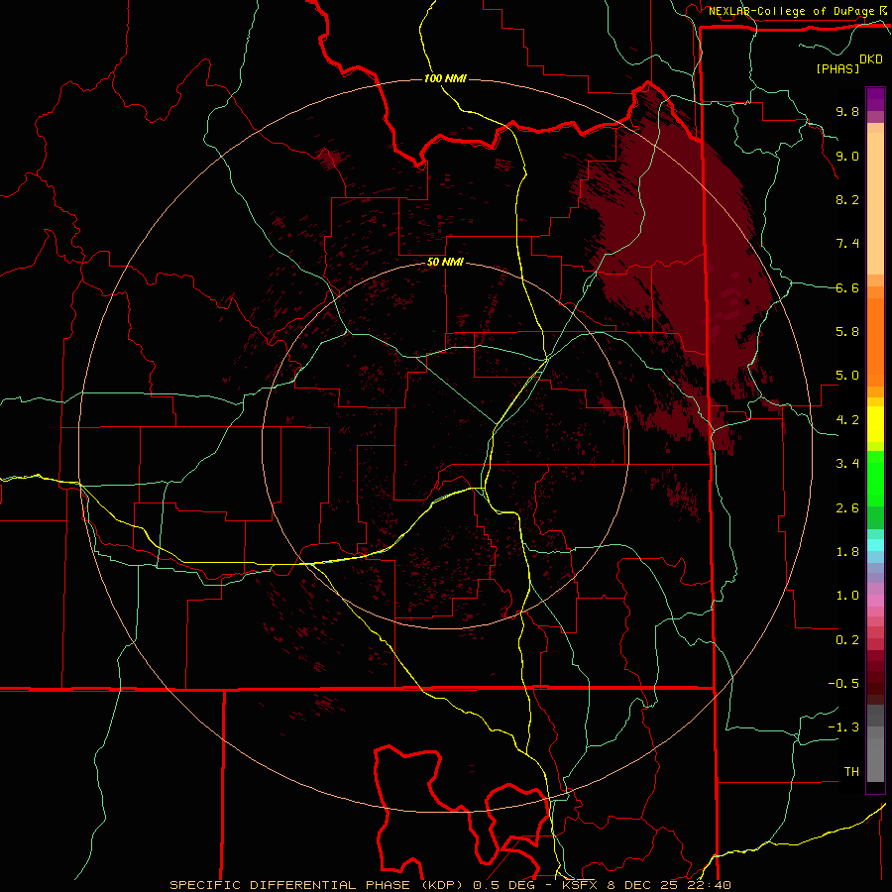This screenshot has width=892, height=892.
Task: Pick the pink segment of the color bar
Action: point(875,601)
